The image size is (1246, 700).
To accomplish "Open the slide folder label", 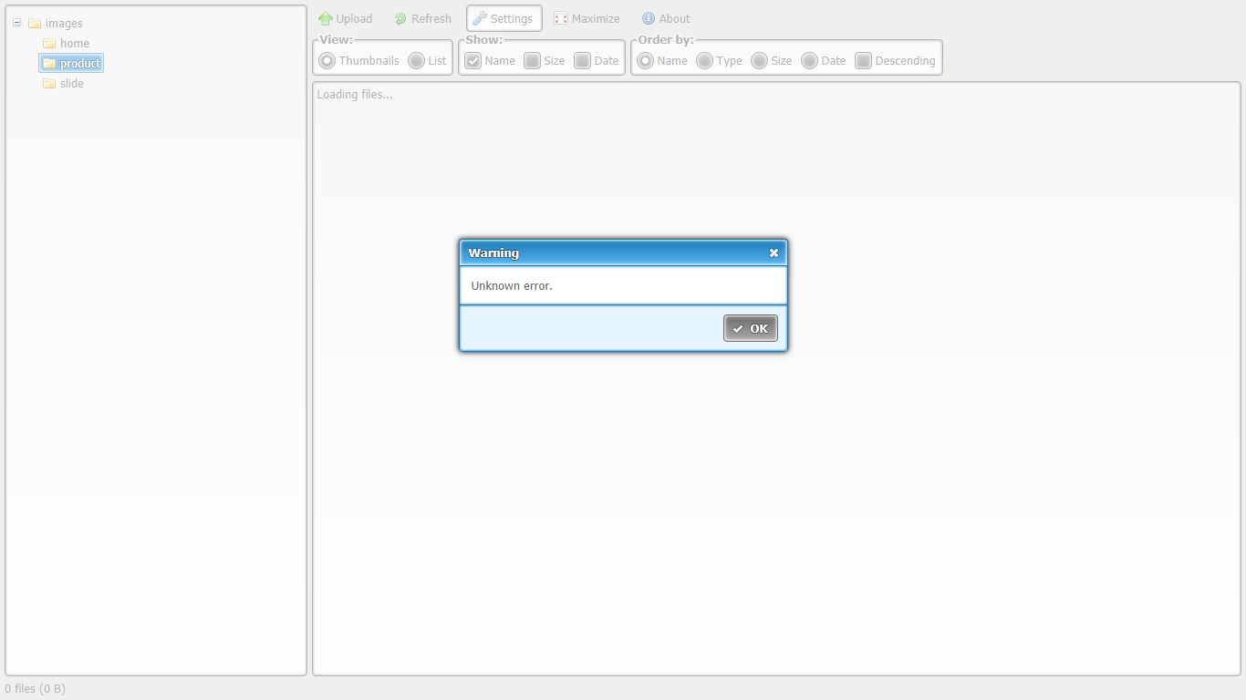I will pos(72,84).
